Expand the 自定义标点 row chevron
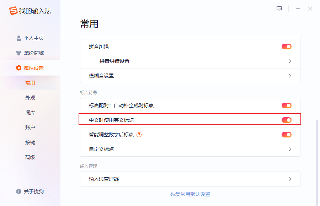The height and width of the screenshot is (206, 320). coord(290,149)
